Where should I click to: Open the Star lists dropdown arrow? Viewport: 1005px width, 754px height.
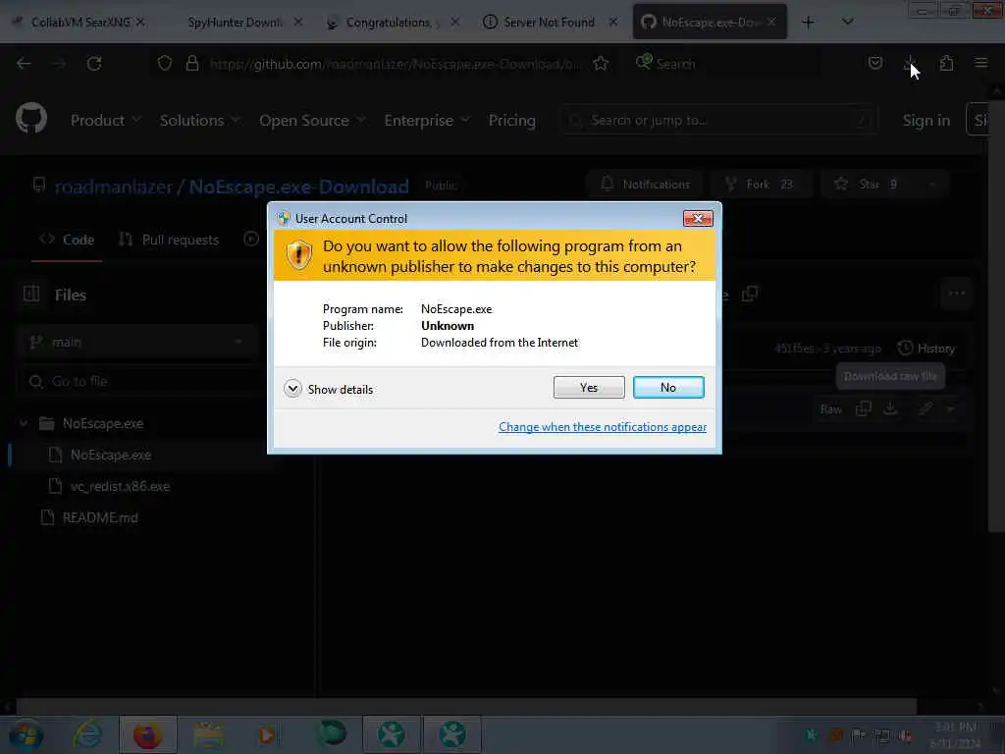click(x=932, y=184)
